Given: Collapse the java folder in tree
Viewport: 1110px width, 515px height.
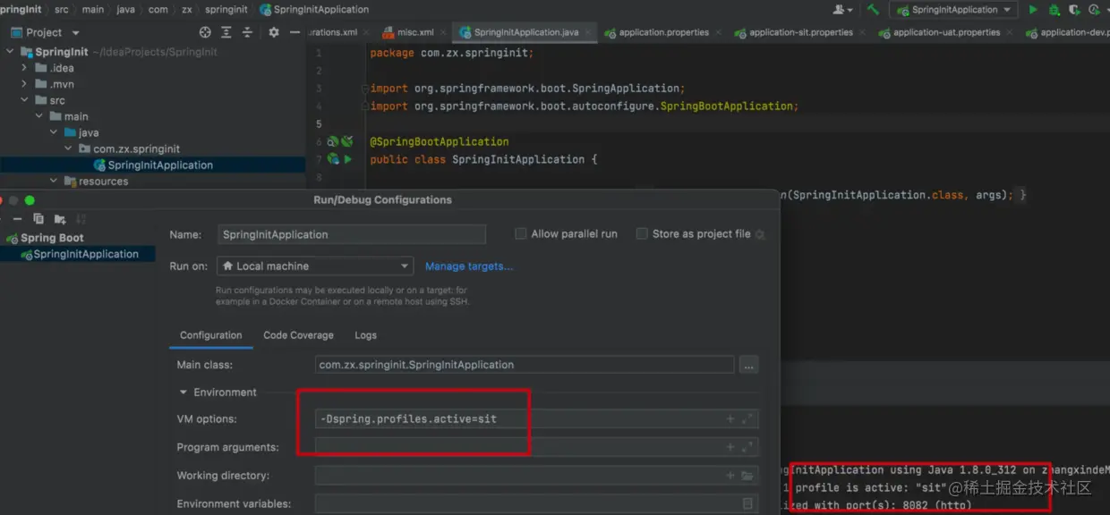Looking at the screenshot, I should click(x=54, y=132).
